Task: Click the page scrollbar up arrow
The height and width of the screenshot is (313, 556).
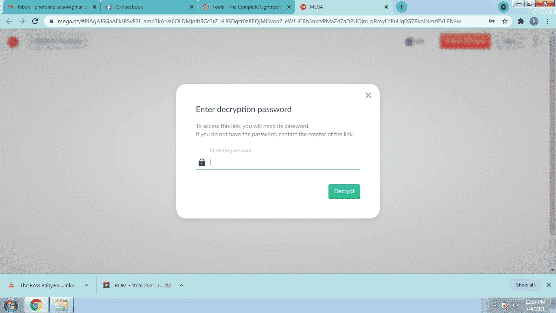Action: pos(552,32)
